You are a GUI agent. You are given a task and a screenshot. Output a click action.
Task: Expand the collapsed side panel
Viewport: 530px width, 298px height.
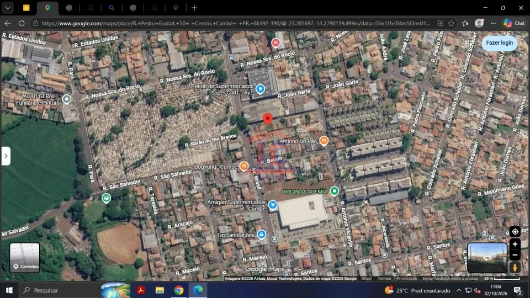click(x=6, y=156)
